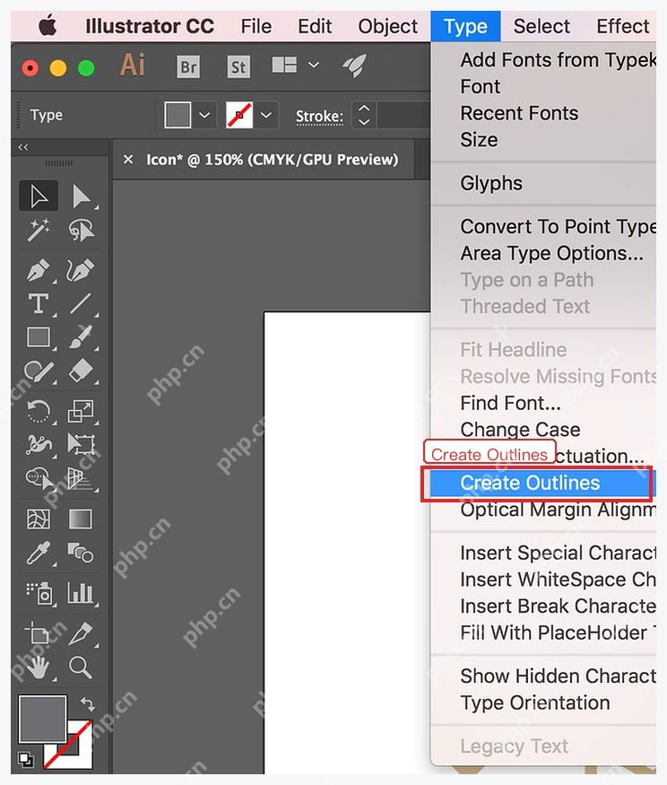Image resolution: width=667 pixels, height=785 pixels.
Task: Select the Slice tool
Action: click(x=81, y=633)
